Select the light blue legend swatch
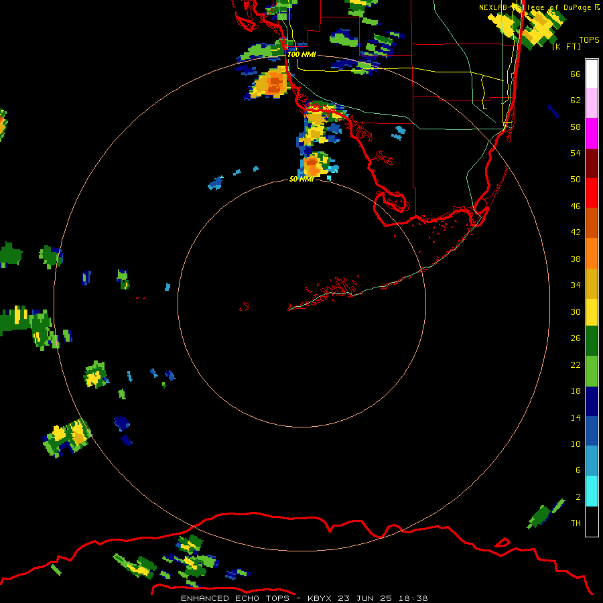This screenshot has height=603, width=603. point(592,461)
